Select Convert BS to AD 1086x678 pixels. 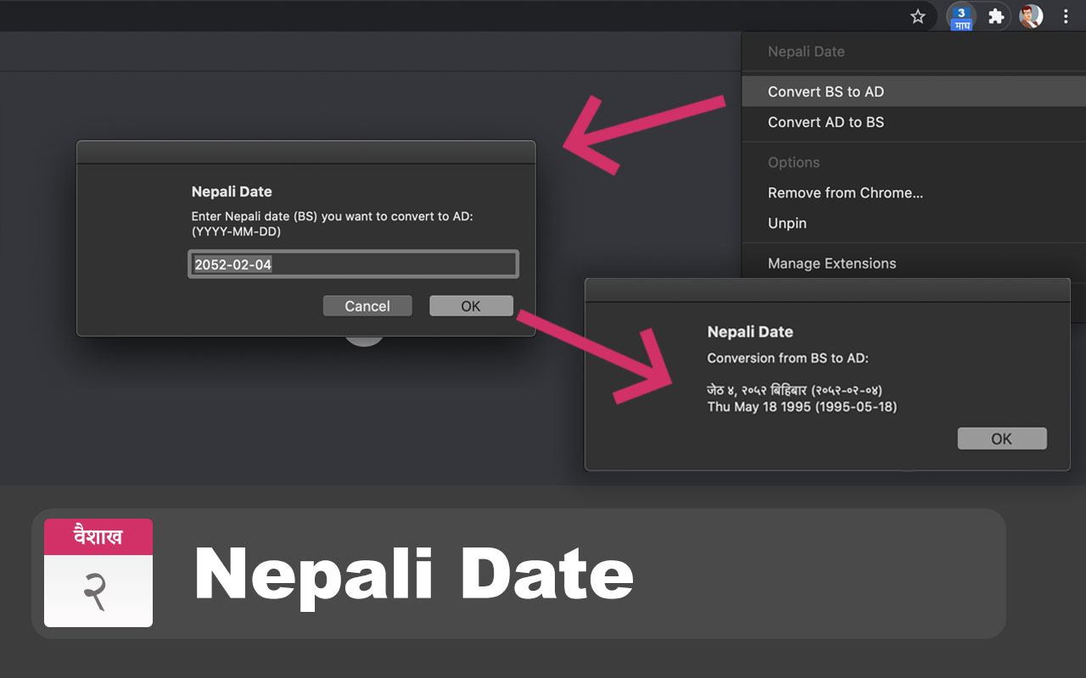914,92
